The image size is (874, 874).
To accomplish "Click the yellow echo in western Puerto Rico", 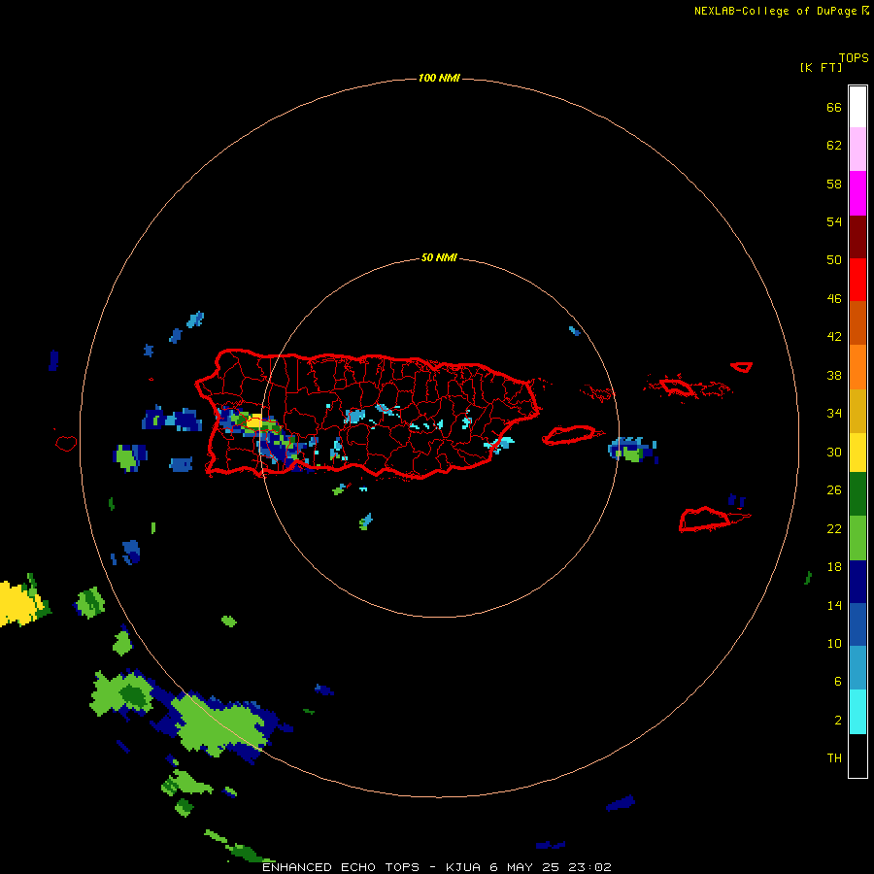I will (x=254, y=422).
